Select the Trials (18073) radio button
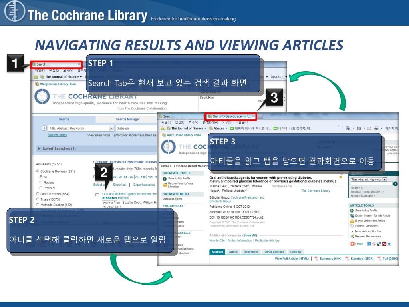 coord(38,199)
